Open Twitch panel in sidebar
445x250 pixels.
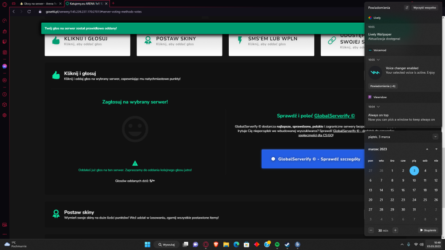(x=4, y=42)
